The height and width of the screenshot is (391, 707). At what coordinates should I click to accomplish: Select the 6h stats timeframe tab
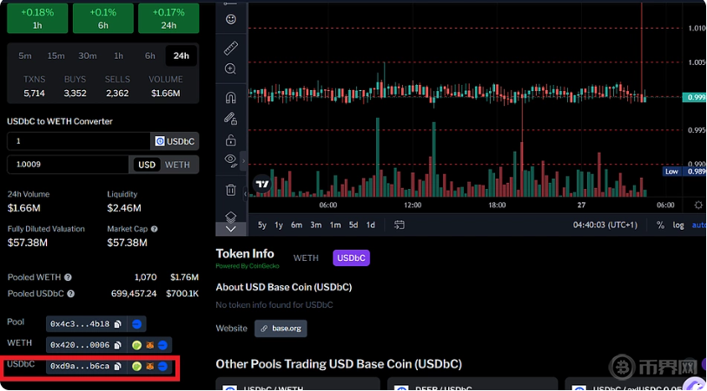coord(150,56)
